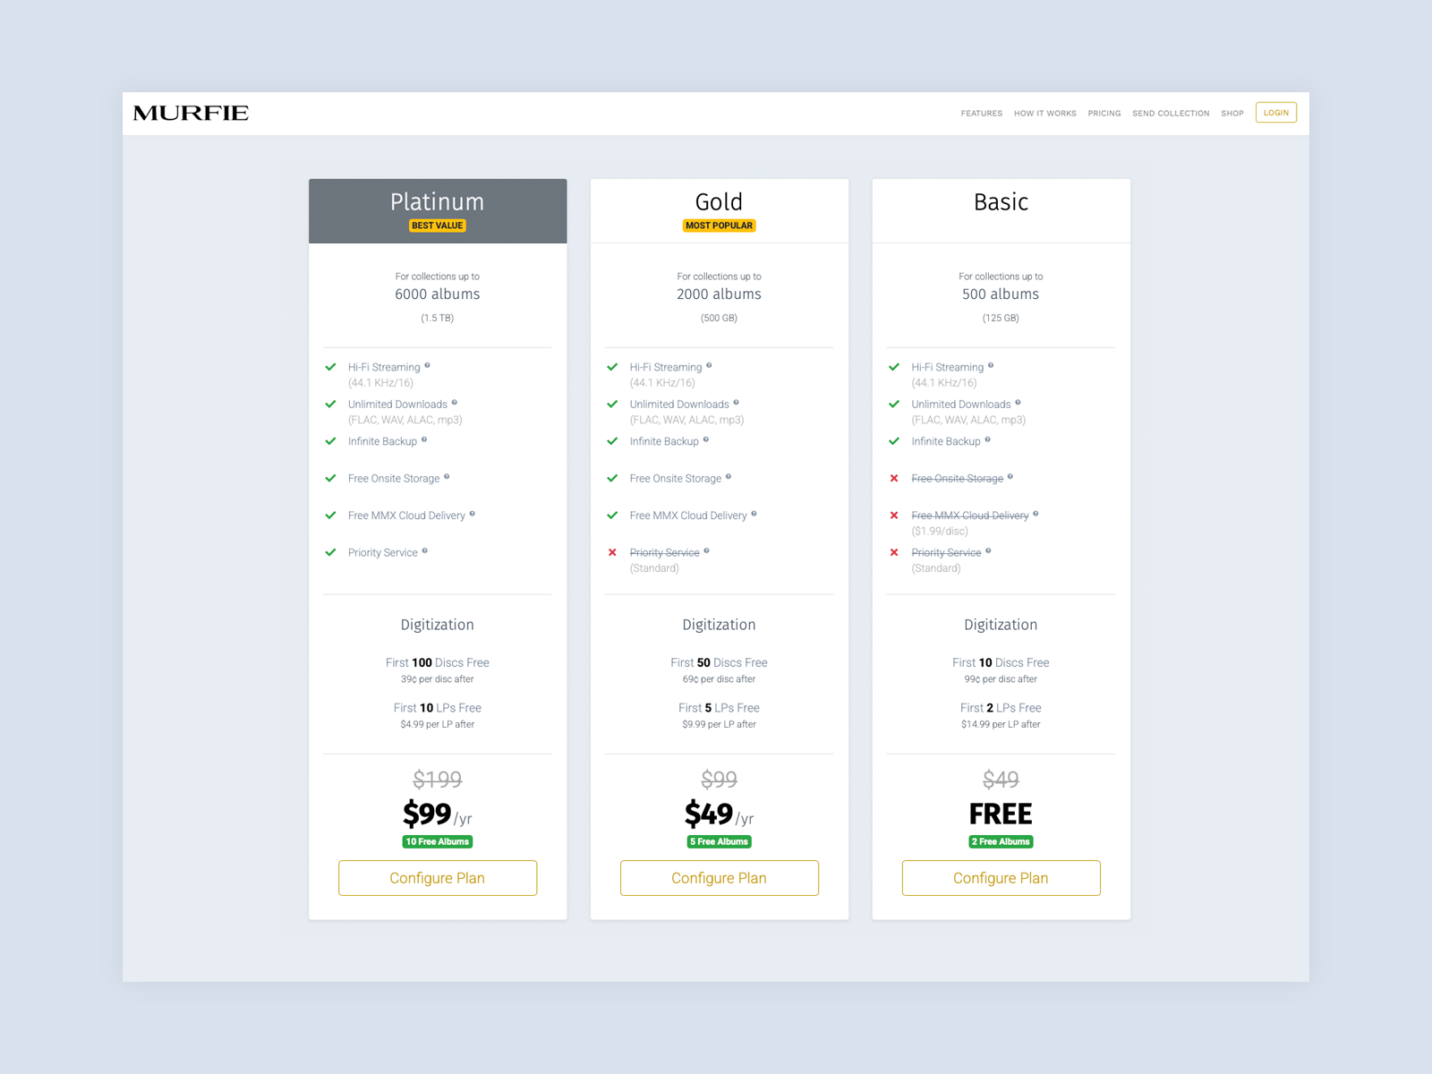This screenshot has height=1074, width=1432.
Task: Click Basic Free Onsite Storage red cross
Action: 894,478
